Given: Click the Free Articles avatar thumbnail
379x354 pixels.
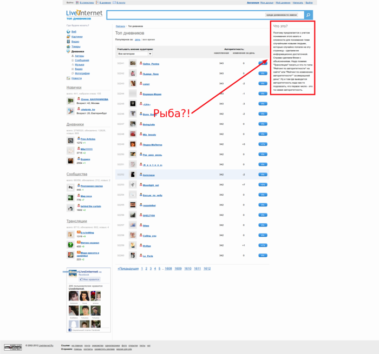Looking at the screenshot, I should point(70,141).
